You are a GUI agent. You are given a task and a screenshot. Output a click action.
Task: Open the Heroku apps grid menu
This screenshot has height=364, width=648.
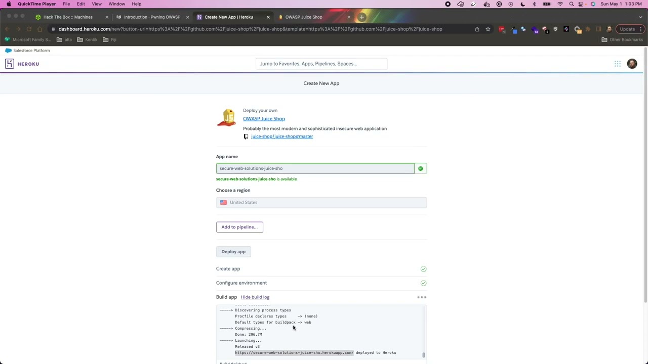click(618, 64)
